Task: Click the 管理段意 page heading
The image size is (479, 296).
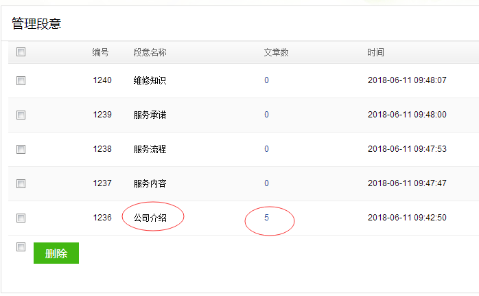Action: click(x=36, y=23)
